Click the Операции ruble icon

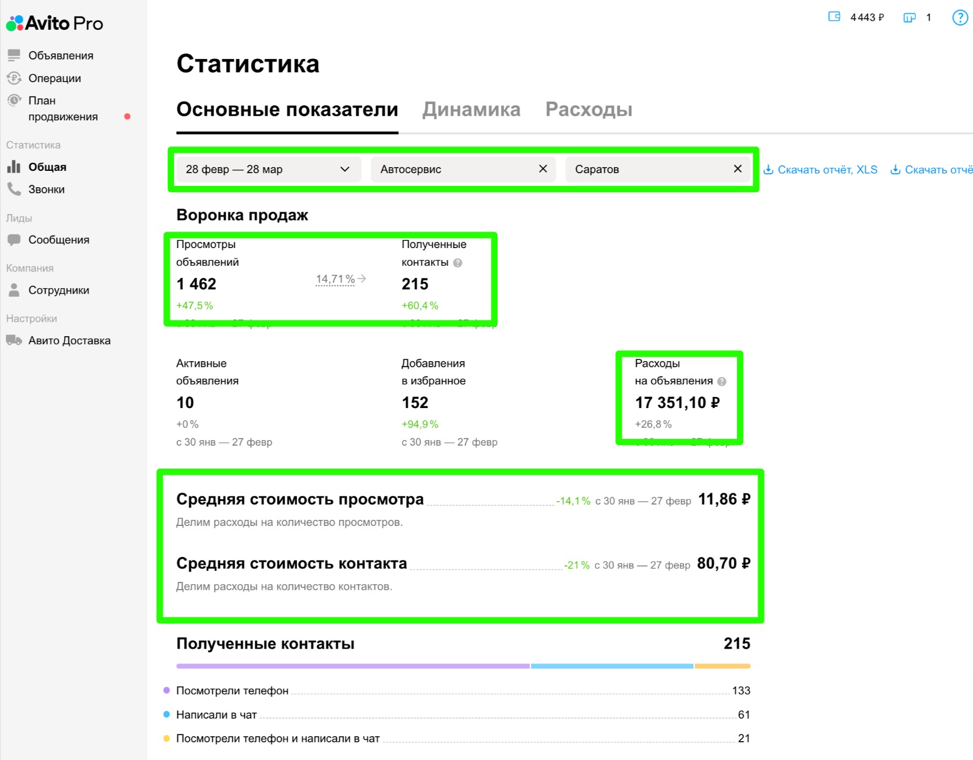[14, 78]
